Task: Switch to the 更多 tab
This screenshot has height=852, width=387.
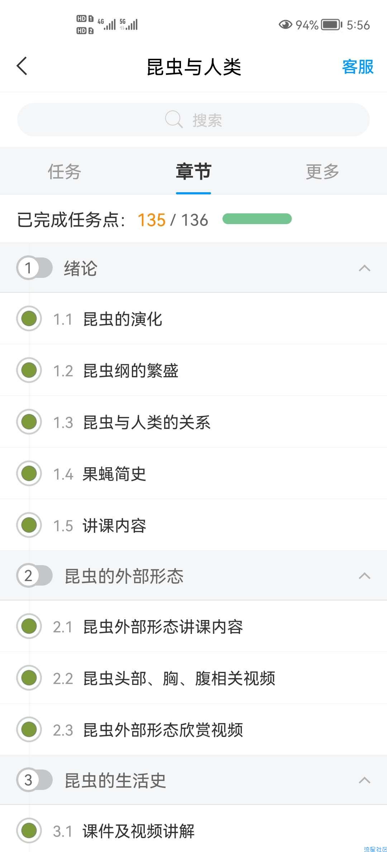Action: click(x=322, y=171)
